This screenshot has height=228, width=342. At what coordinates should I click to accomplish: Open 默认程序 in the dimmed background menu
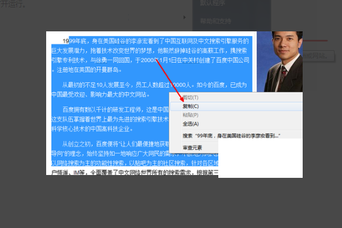click(213, 3)
